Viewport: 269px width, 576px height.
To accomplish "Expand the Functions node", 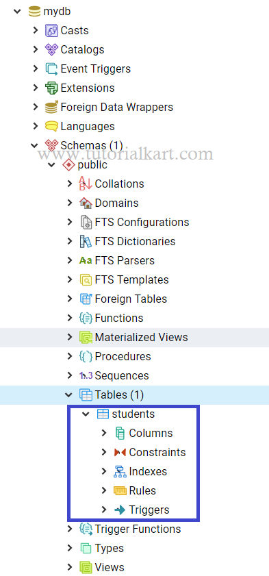I will pyautogui.click(x=70, y=318).
